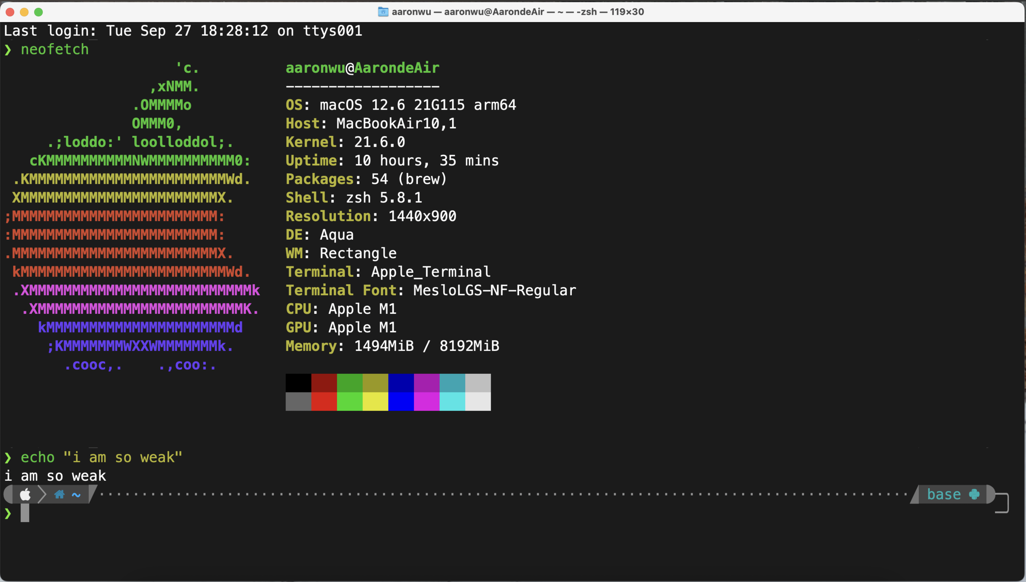Click the MesloLGS-NF-Regular font name
This screenshot has height=582, width=1026.
tap(494, 290)
